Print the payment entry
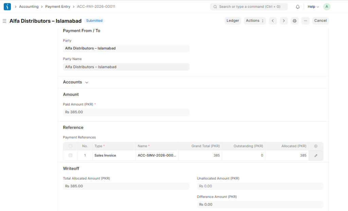348x211 pixels. 294,21
